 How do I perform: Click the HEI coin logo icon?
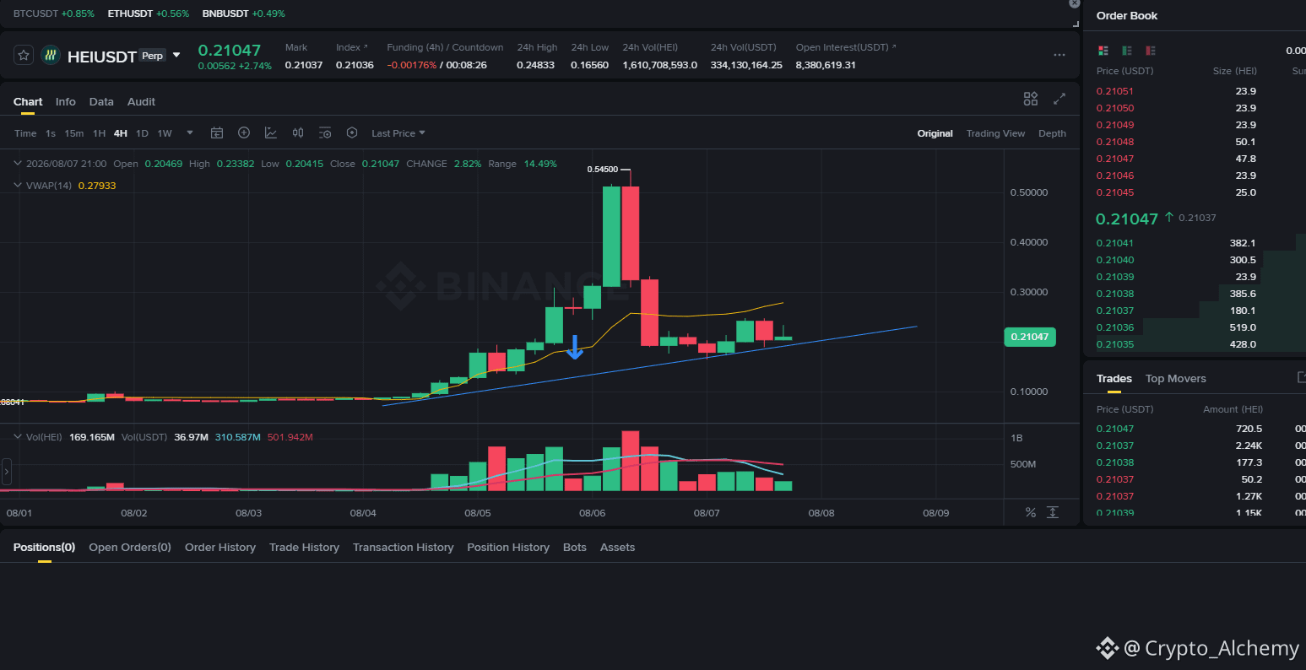[51, 56]
